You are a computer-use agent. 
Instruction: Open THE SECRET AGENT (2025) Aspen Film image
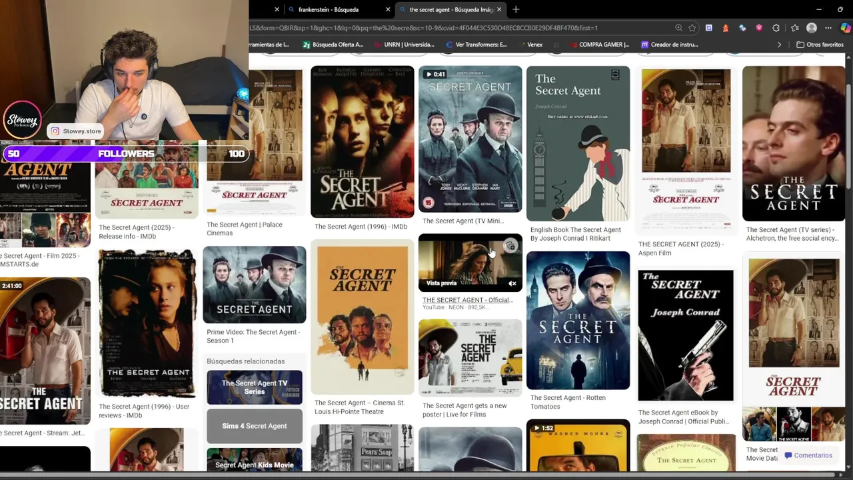click(686, 151)
